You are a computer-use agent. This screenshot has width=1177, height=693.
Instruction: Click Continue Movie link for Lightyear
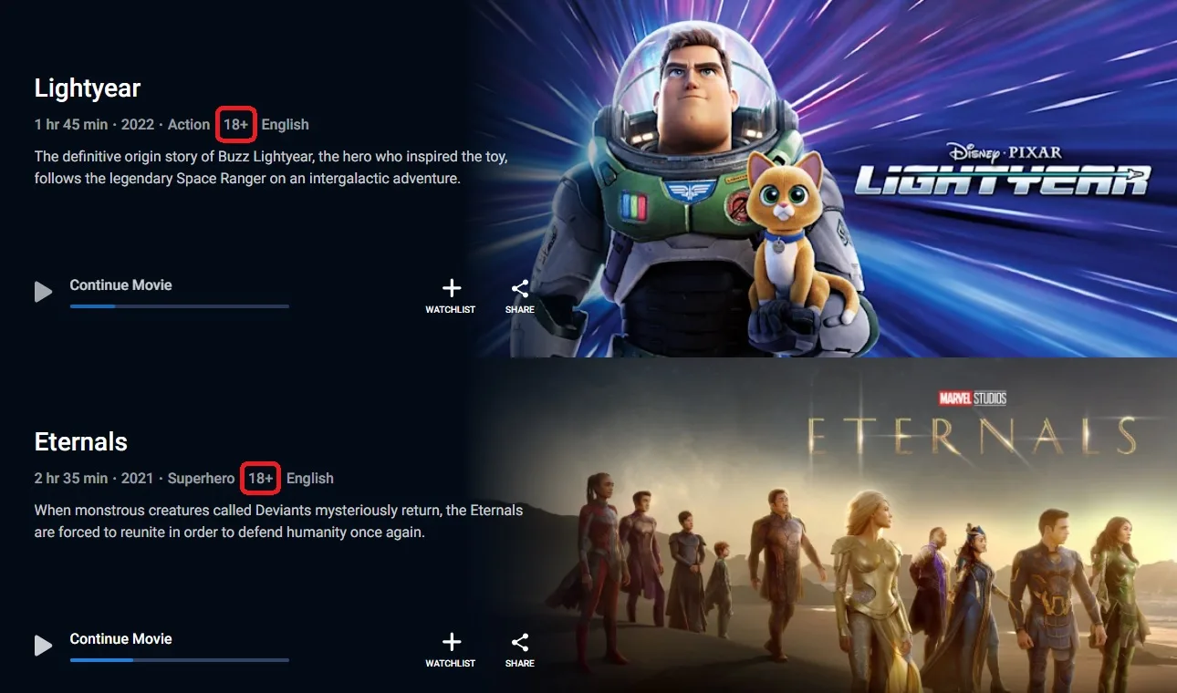click(120, 284)
